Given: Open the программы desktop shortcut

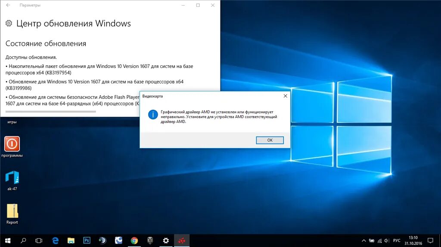Looking at the screenshot, I should (12, 147).
